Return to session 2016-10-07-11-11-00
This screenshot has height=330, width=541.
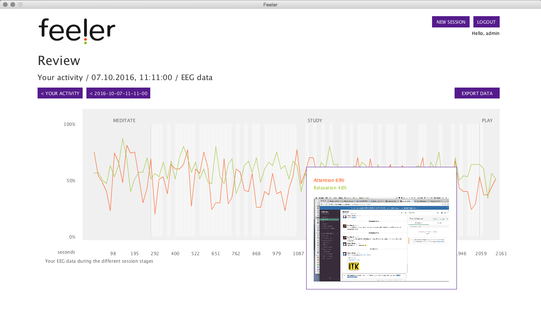point(118,93)
